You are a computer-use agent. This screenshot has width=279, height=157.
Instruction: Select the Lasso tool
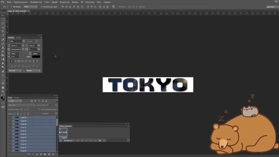click(x=3, y=23)
